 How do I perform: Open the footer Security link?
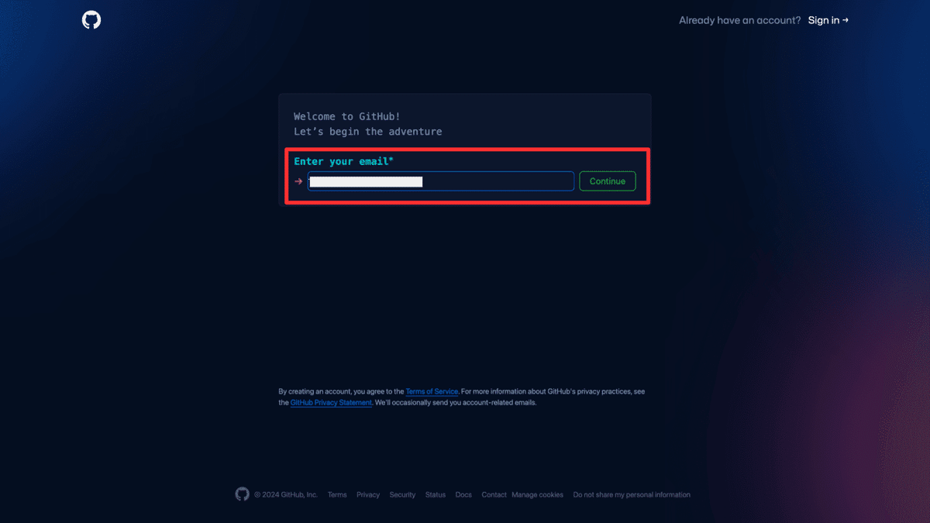[402, 495]
